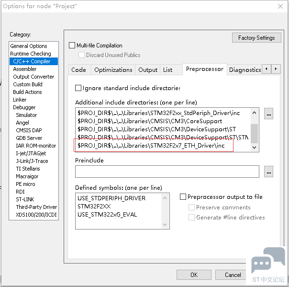Open the Linker category

[x=20, y=100]
